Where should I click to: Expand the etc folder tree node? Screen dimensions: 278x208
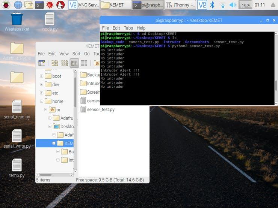pos(41,93)
